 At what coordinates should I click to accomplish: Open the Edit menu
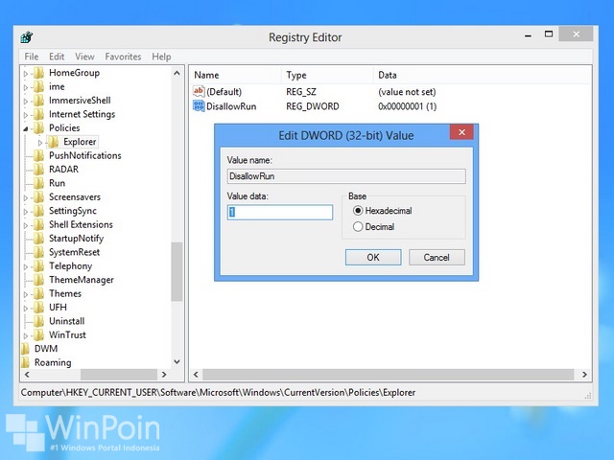pyautogui.click(x=57, y=57)
